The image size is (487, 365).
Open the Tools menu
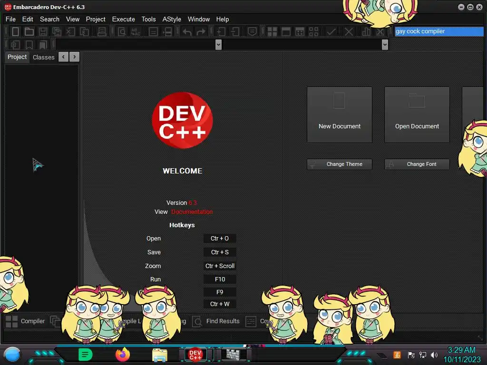(149, 19)
